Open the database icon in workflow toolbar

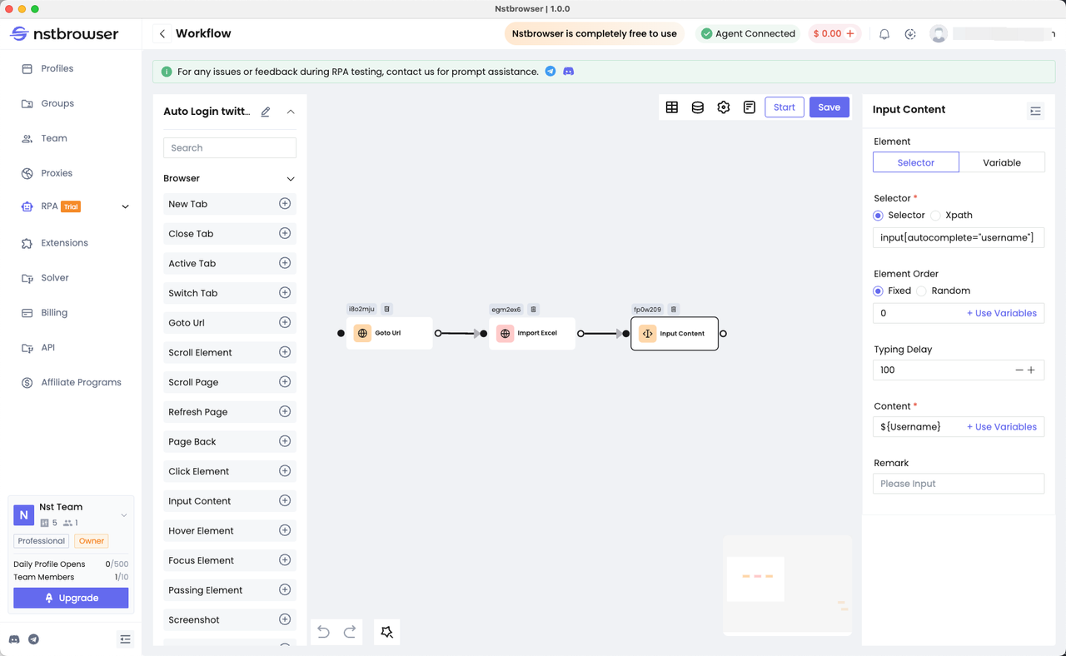[698, 107]
